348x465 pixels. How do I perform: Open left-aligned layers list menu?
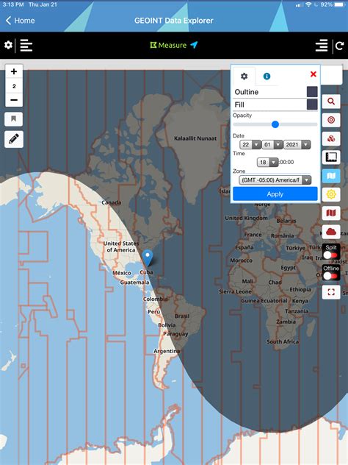click(x=26, y=46)
